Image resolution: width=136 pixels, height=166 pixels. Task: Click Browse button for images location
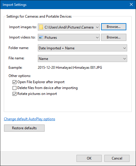point(114,27)
